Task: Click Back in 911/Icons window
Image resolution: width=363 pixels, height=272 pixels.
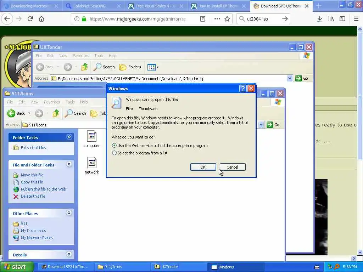Action: tap(16, 113)
